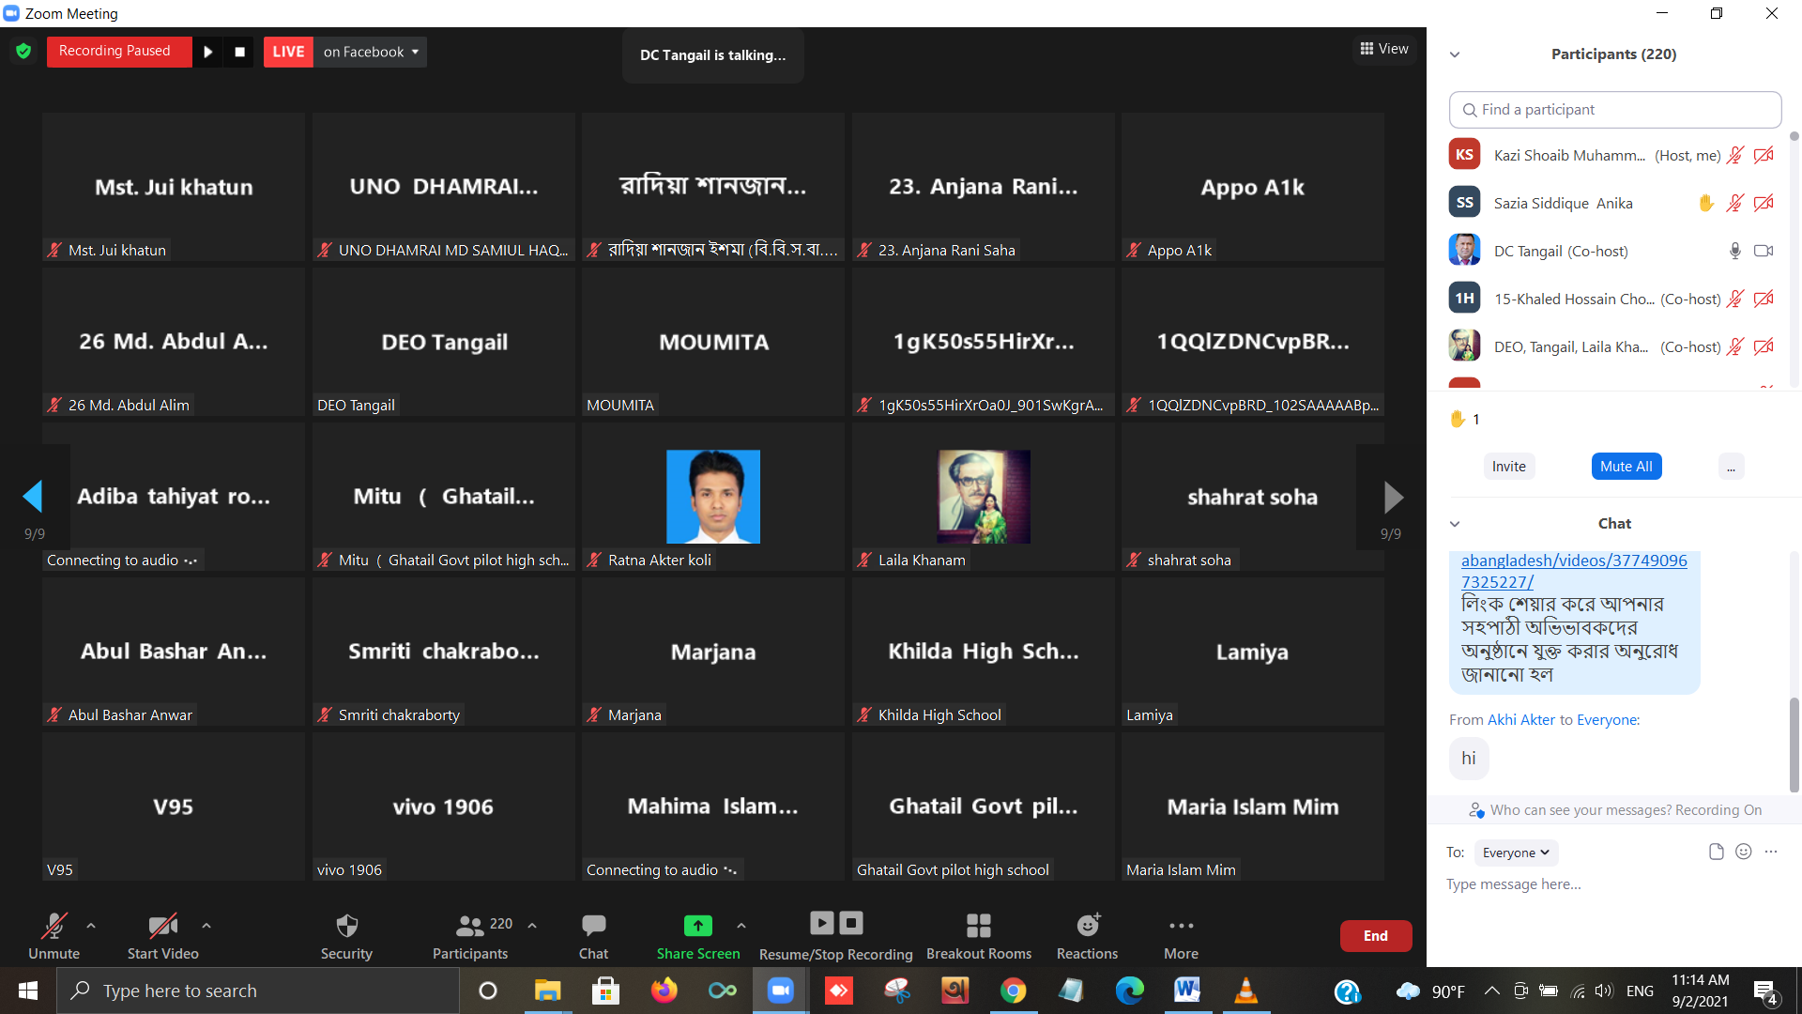Open the chat emoji picker
1802x1014 pixels.
tap(1744, 852)
